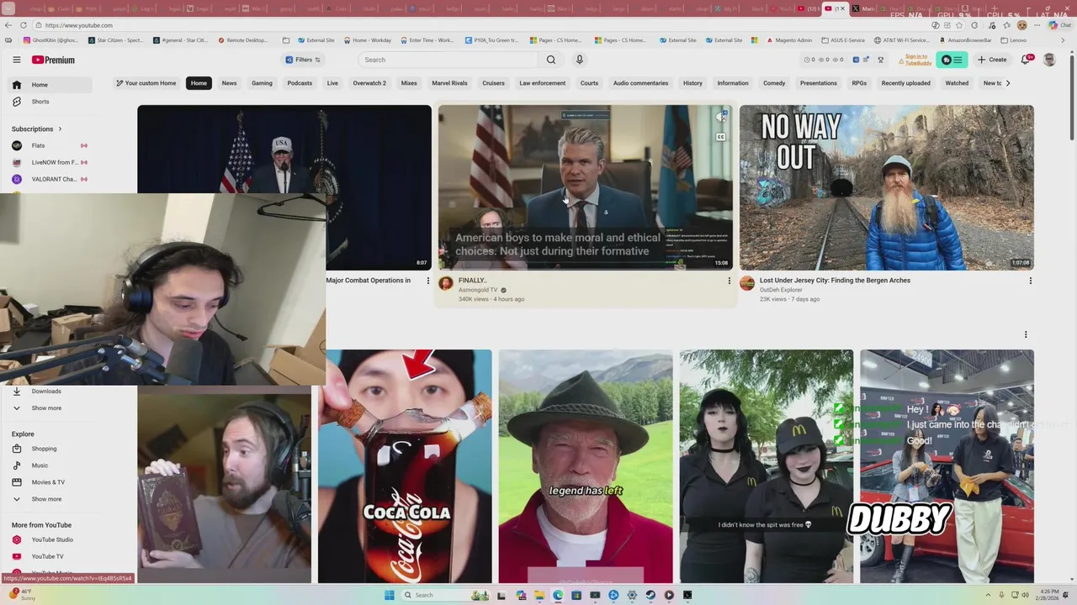Show next category chips with the arrow
Viewport: 1077px width, 605px height.
[1008, 83]
